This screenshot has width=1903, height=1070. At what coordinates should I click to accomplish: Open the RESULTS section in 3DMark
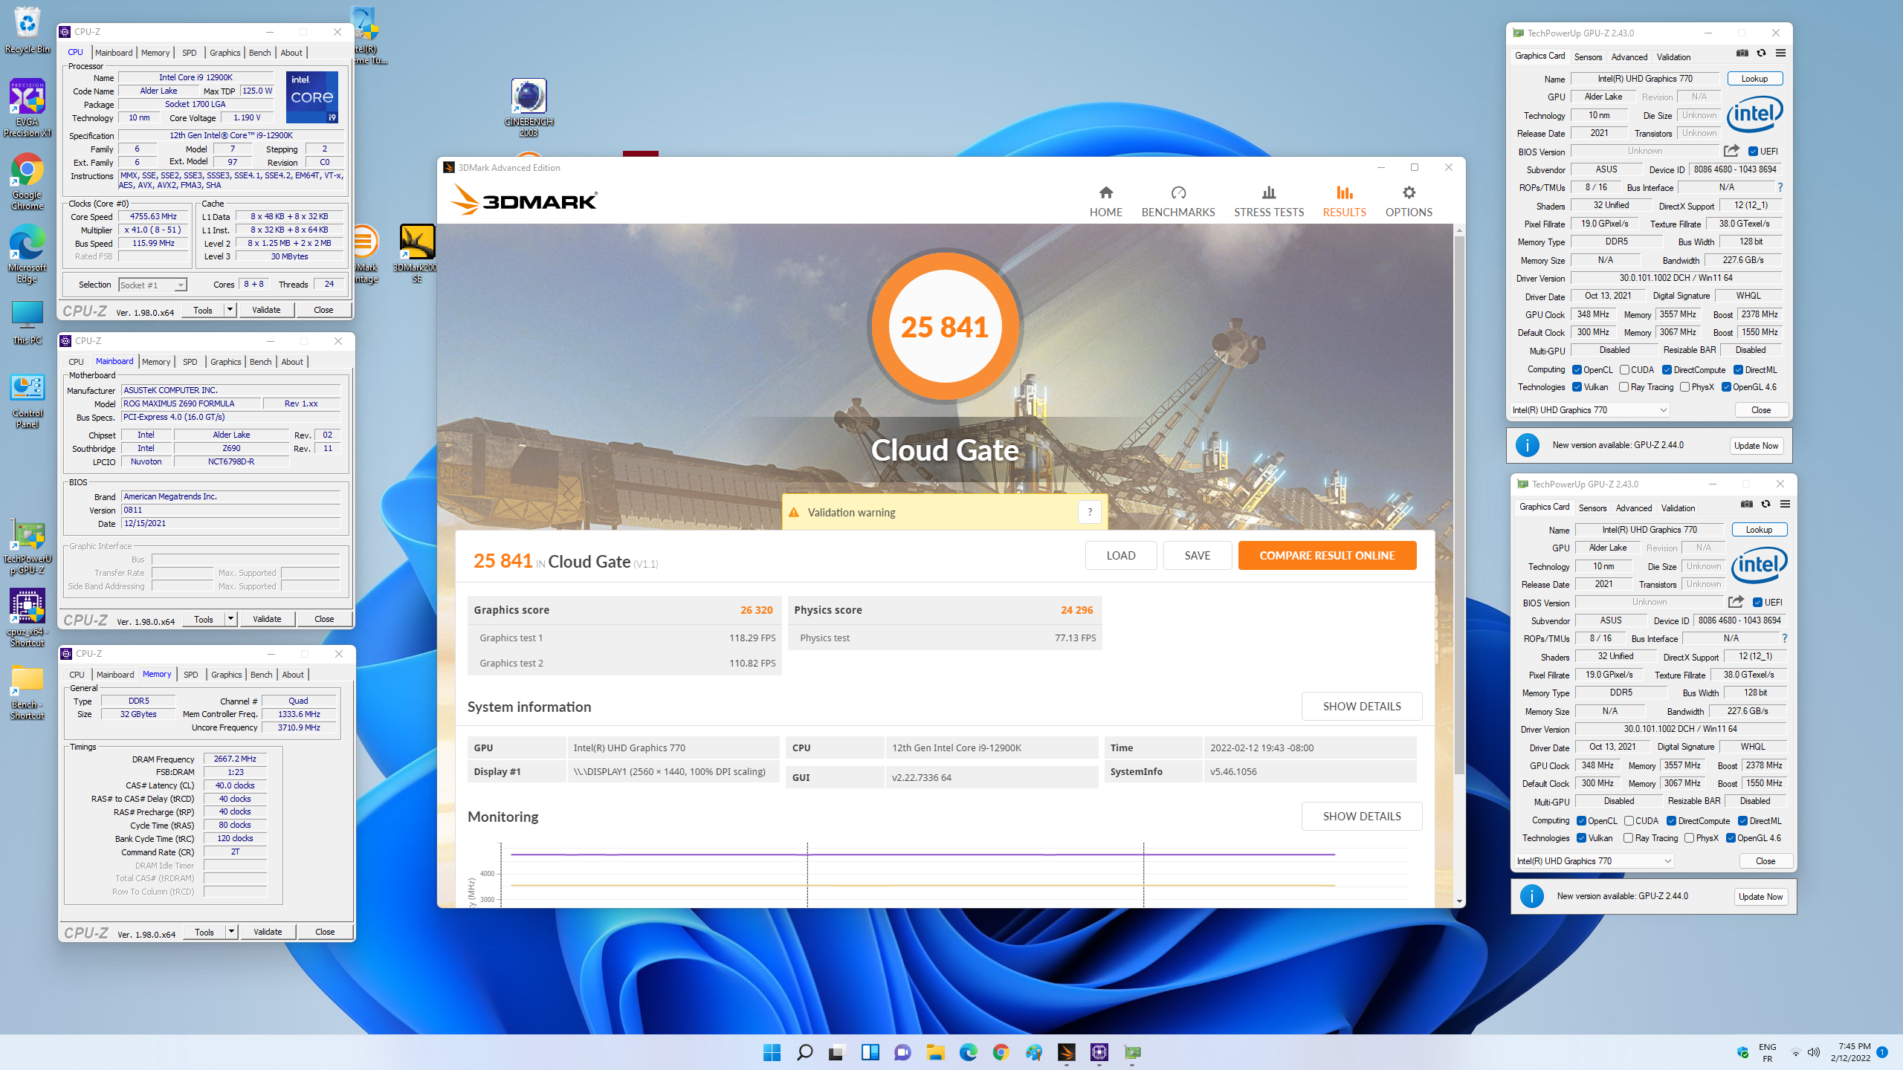click(1344, 201)
